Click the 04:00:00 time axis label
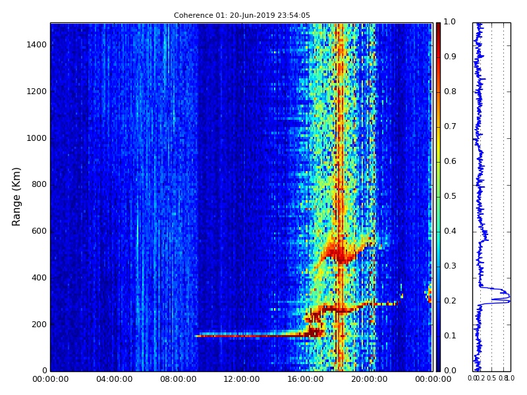Viewport: 527px width, 395px height. [114, 379]
